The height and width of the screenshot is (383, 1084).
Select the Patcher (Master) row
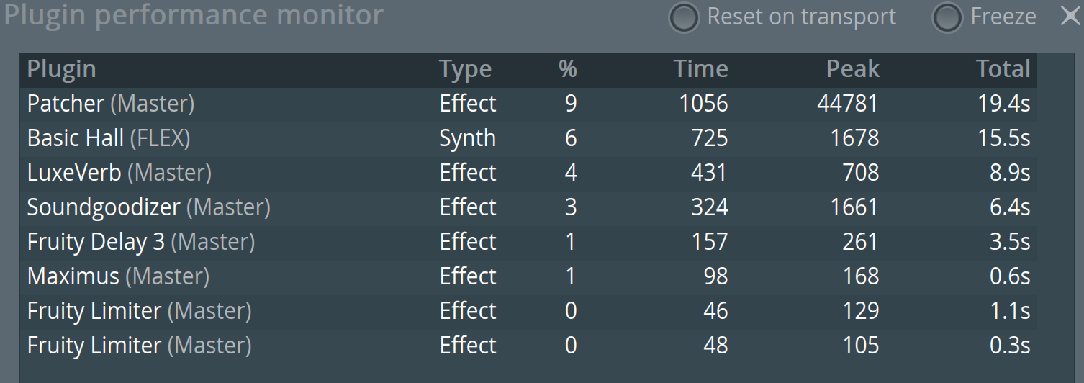point(528,104)
